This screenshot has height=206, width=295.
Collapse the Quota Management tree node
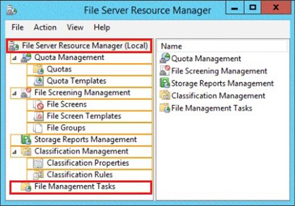click(x=15, y=58)
